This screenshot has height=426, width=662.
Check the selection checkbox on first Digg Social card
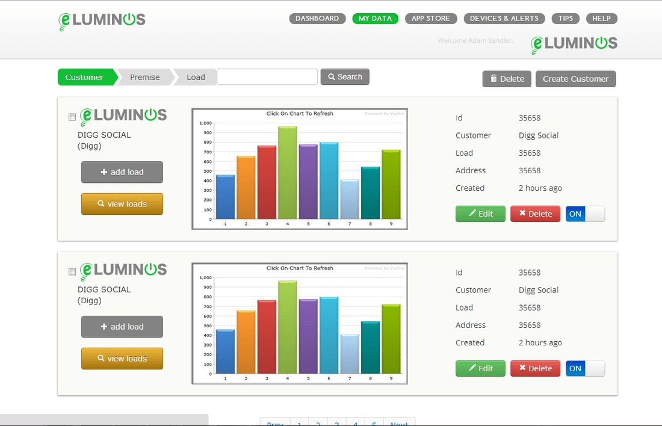pyautogui.click(x=72, y=117)
